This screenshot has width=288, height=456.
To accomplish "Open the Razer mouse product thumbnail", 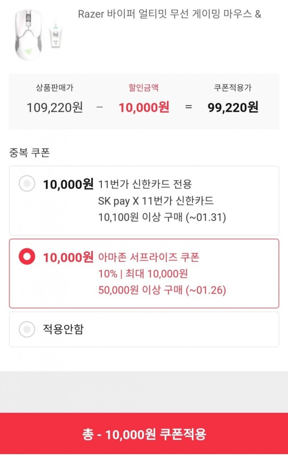I will coord(39,35).
